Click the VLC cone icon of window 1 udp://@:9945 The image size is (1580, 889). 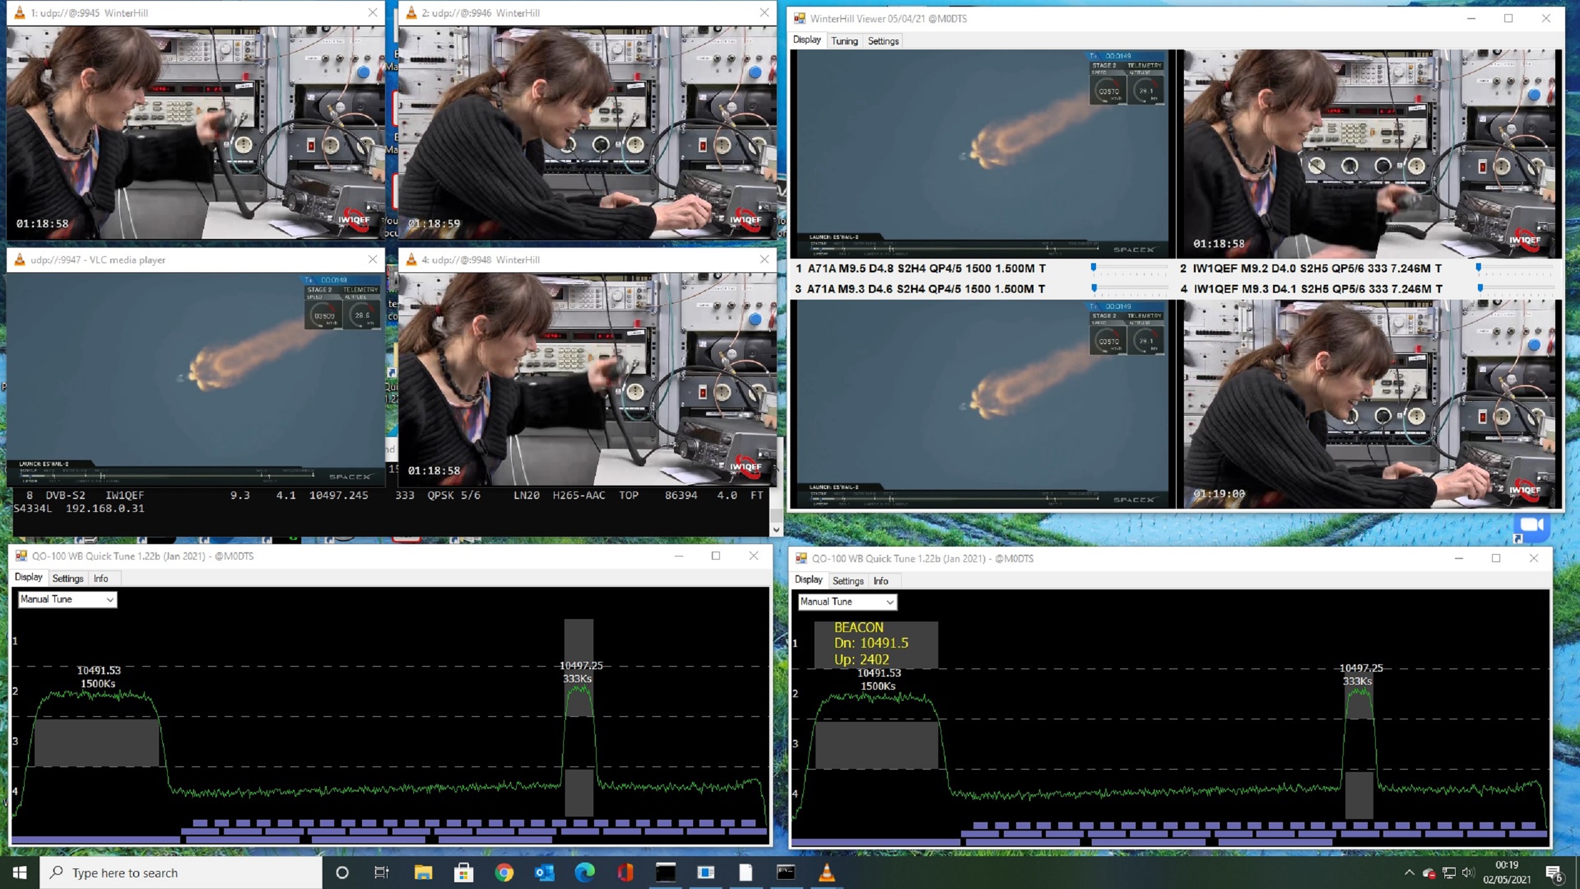[20, 12]
